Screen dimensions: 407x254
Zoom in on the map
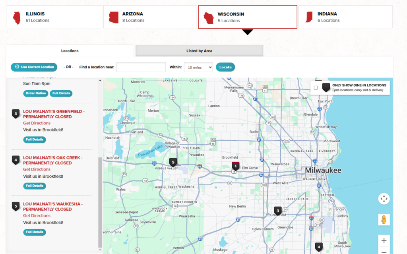pos(384,241)
